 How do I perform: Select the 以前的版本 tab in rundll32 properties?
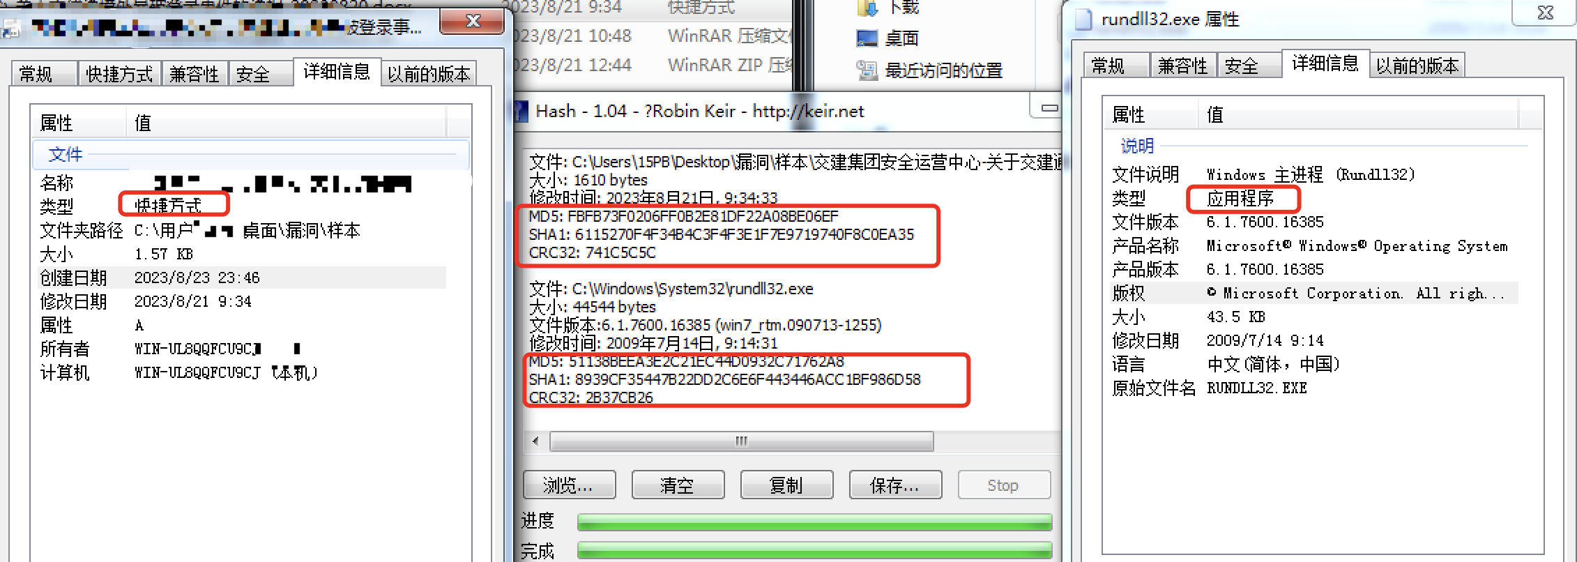click(1417, 66)
